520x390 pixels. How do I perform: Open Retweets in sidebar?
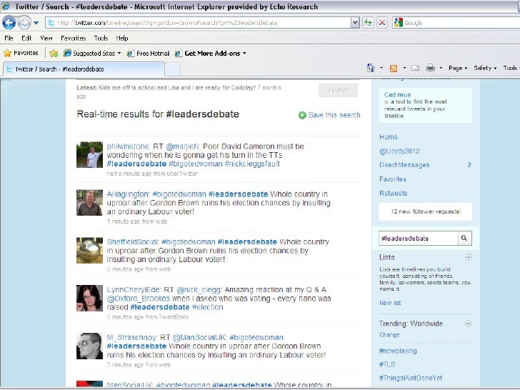coord(394,193)
